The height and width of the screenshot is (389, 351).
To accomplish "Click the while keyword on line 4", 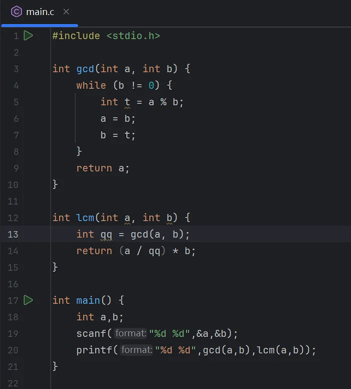I will pyautogui.click(x=91, y=86).
